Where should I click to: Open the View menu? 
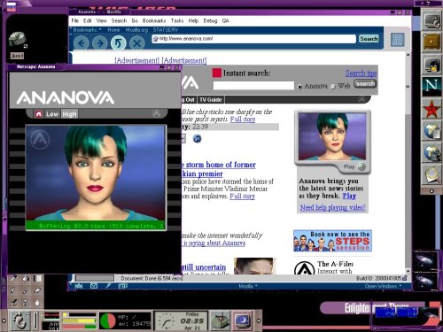101,20
